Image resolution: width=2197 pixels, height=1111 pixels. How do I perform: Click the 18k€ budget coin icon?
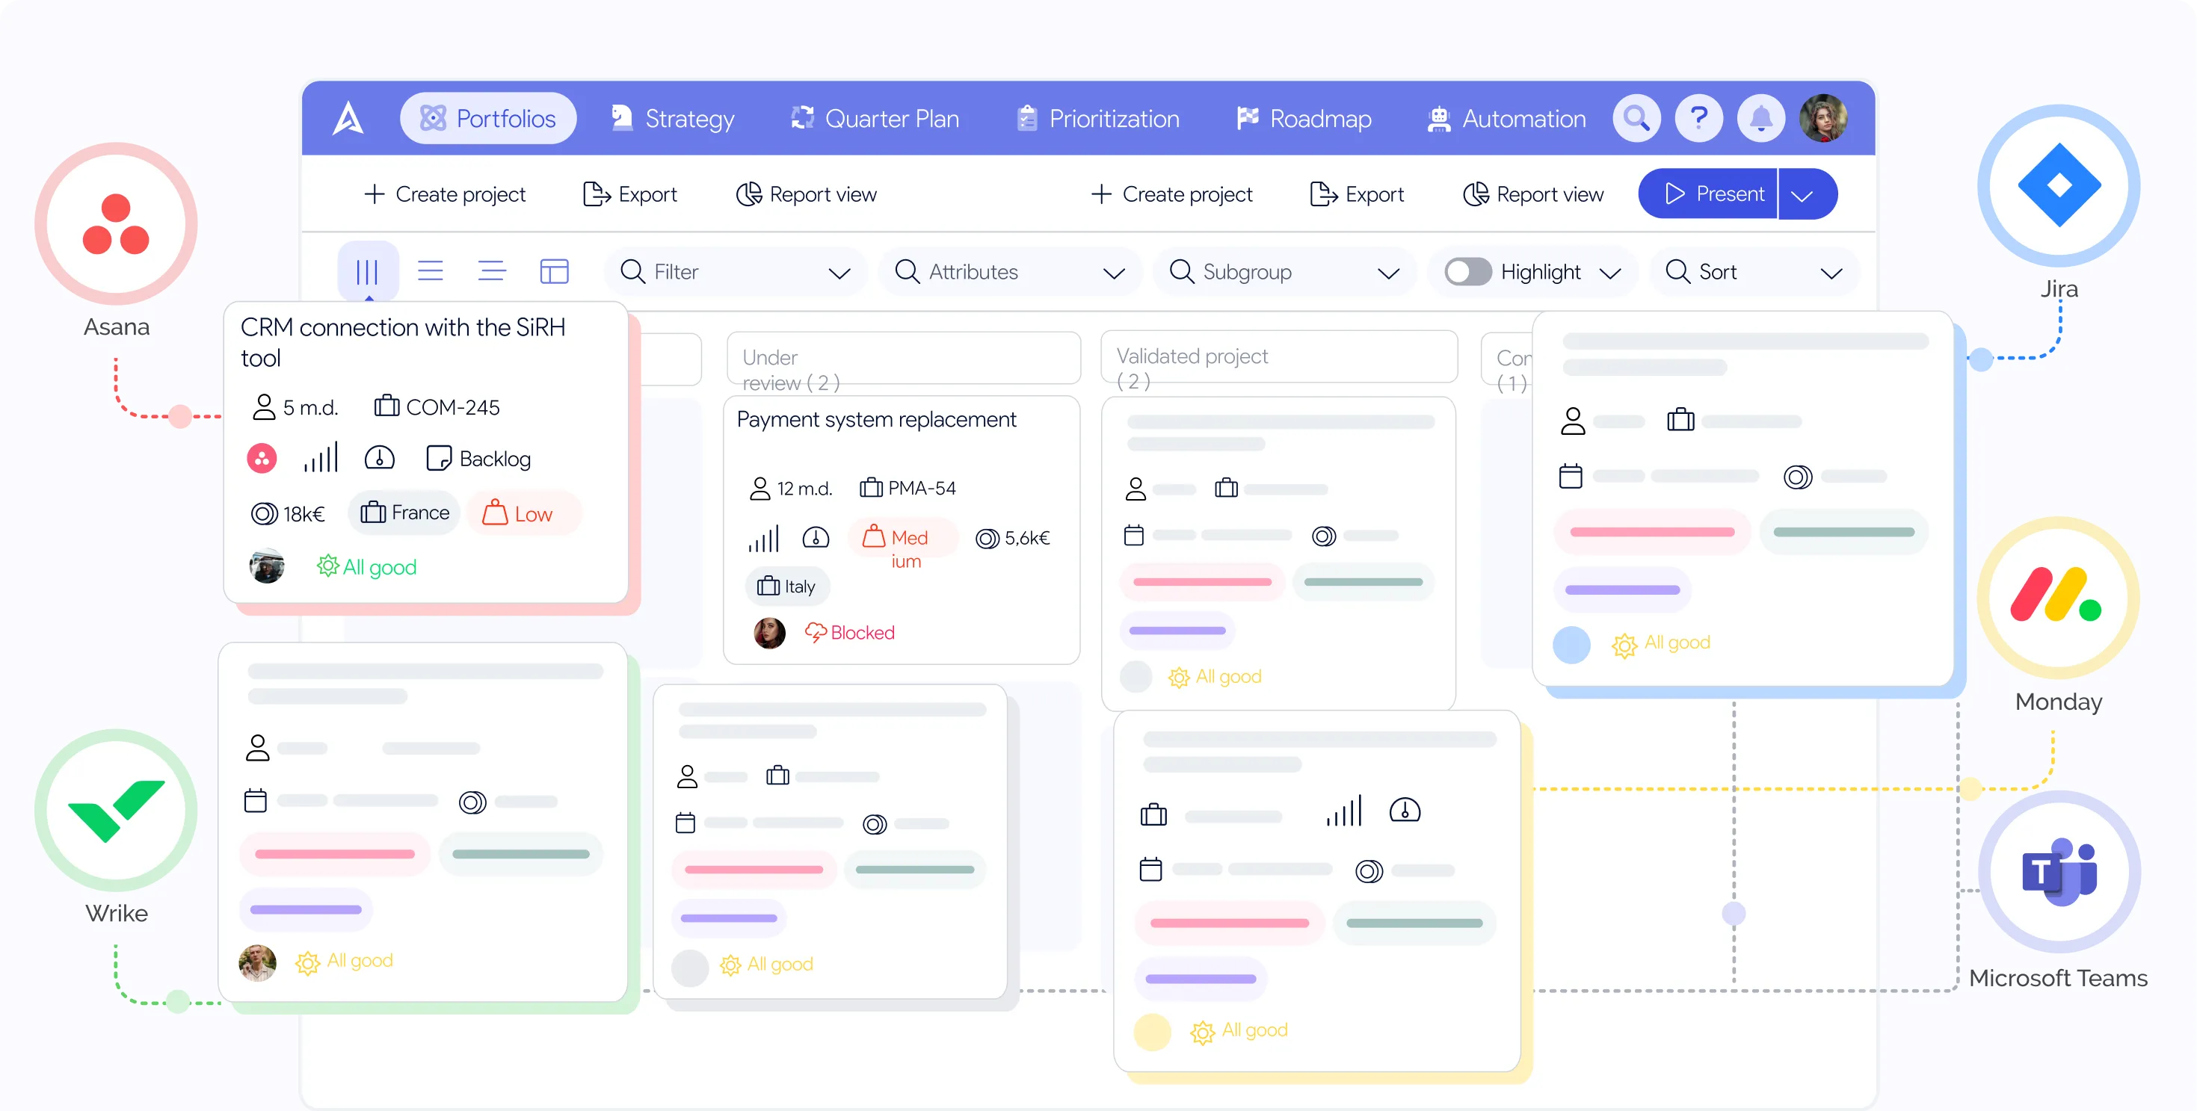(x=264, y=513)
